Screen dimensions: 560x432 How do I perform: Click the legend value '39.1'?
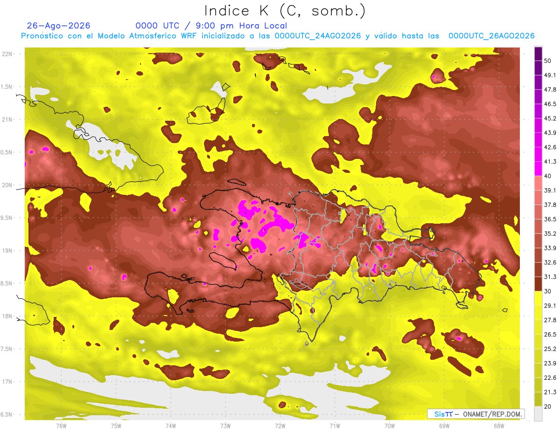[x=550, y=191]
